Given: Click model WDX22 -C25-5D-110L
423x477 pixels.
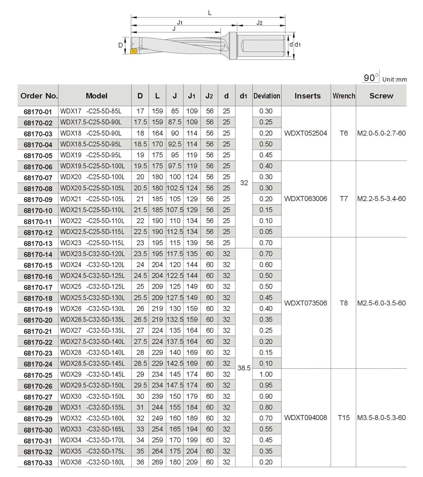Looking at the screenshot, I should [x=92, y=221].
